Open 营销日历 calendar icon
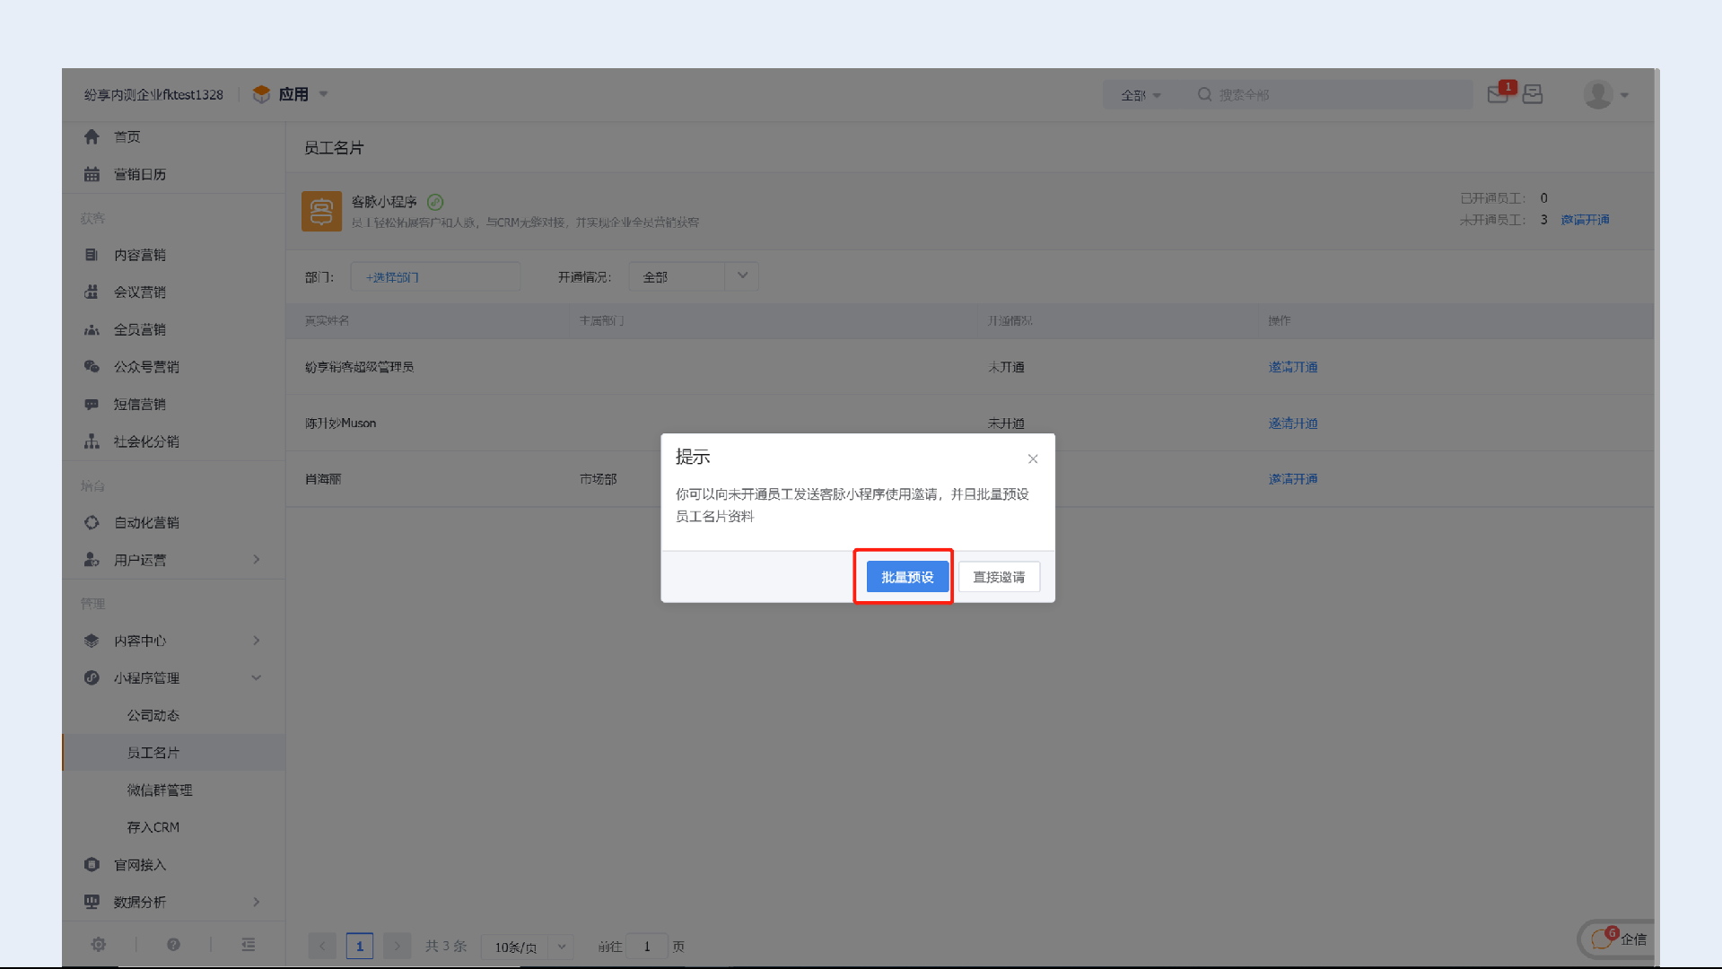Viewport: 1722px width, 969px height. 92,174
